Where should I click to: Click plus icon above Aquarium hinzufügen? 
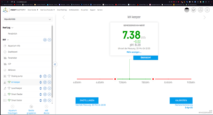(12, 106)
